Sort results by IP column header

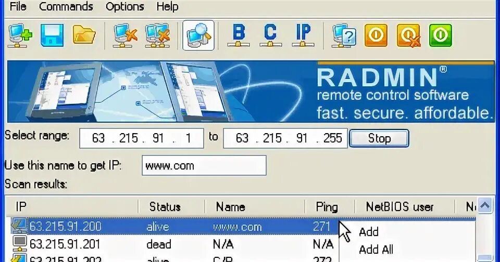tap(73, 207)
